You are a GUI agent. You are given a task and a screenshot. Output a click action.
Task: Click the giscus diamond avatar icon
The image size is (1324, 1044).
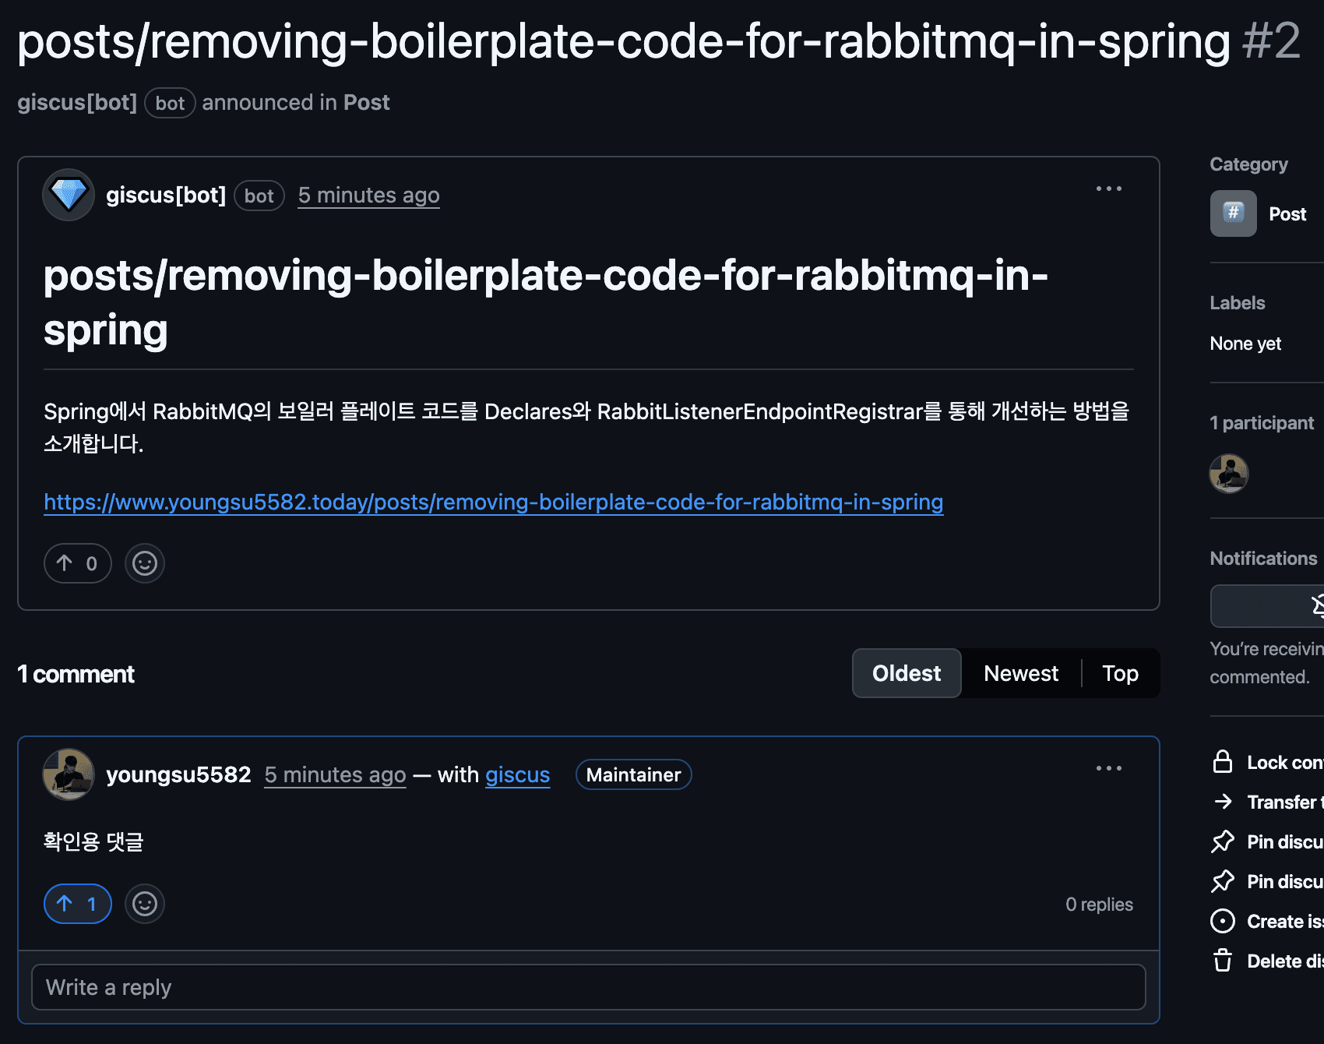[69, 195]
